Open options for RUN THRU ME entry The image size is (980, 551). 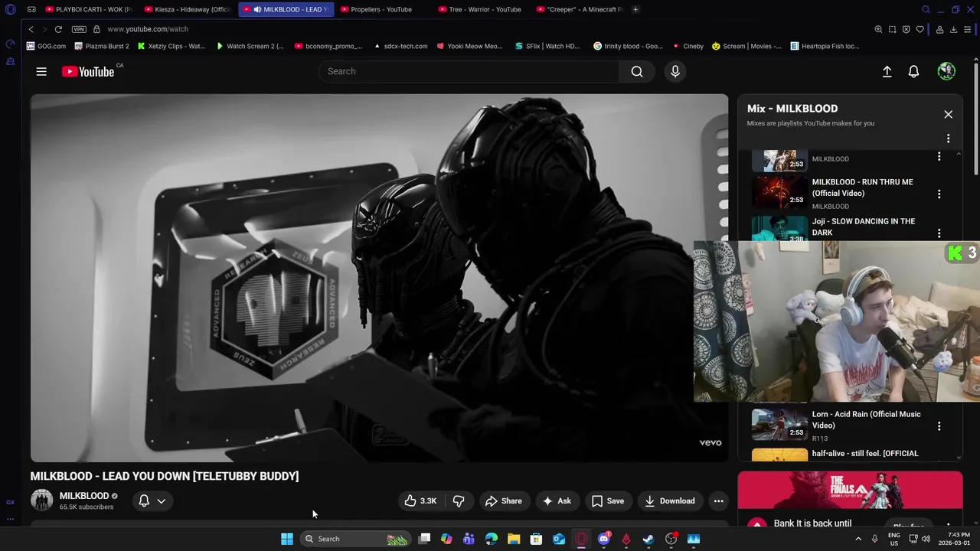(939, 194)
